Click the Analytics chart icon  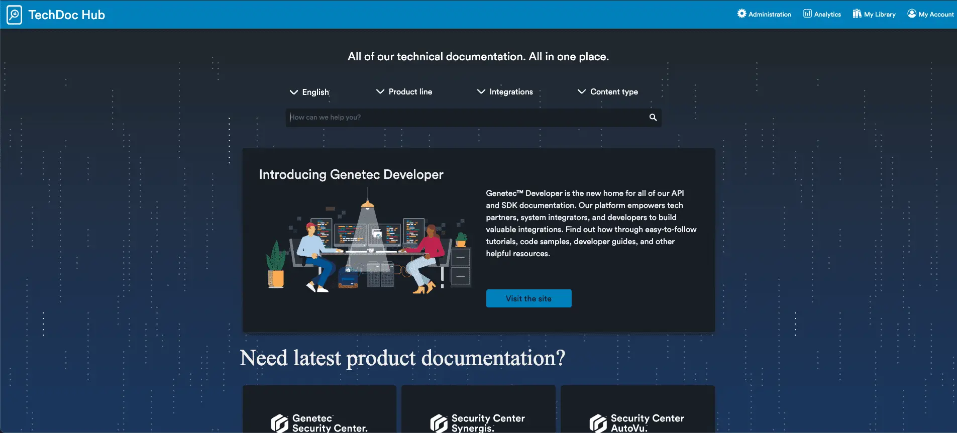pyautogui.click(x=807, y=14)
